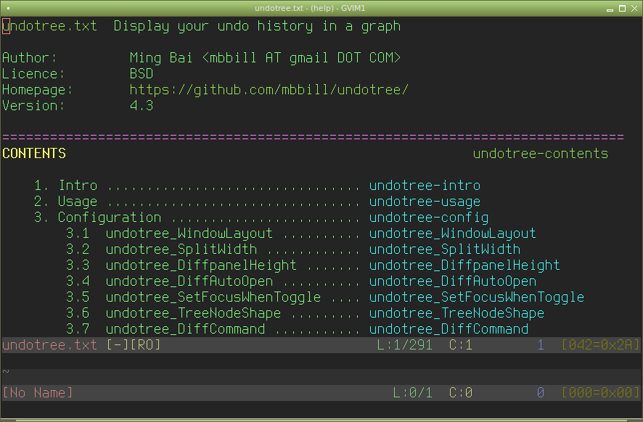643x422 pixels.
Task: Click the undotree.txt [-][RO] status line
Action: click(x=321, y=345)
